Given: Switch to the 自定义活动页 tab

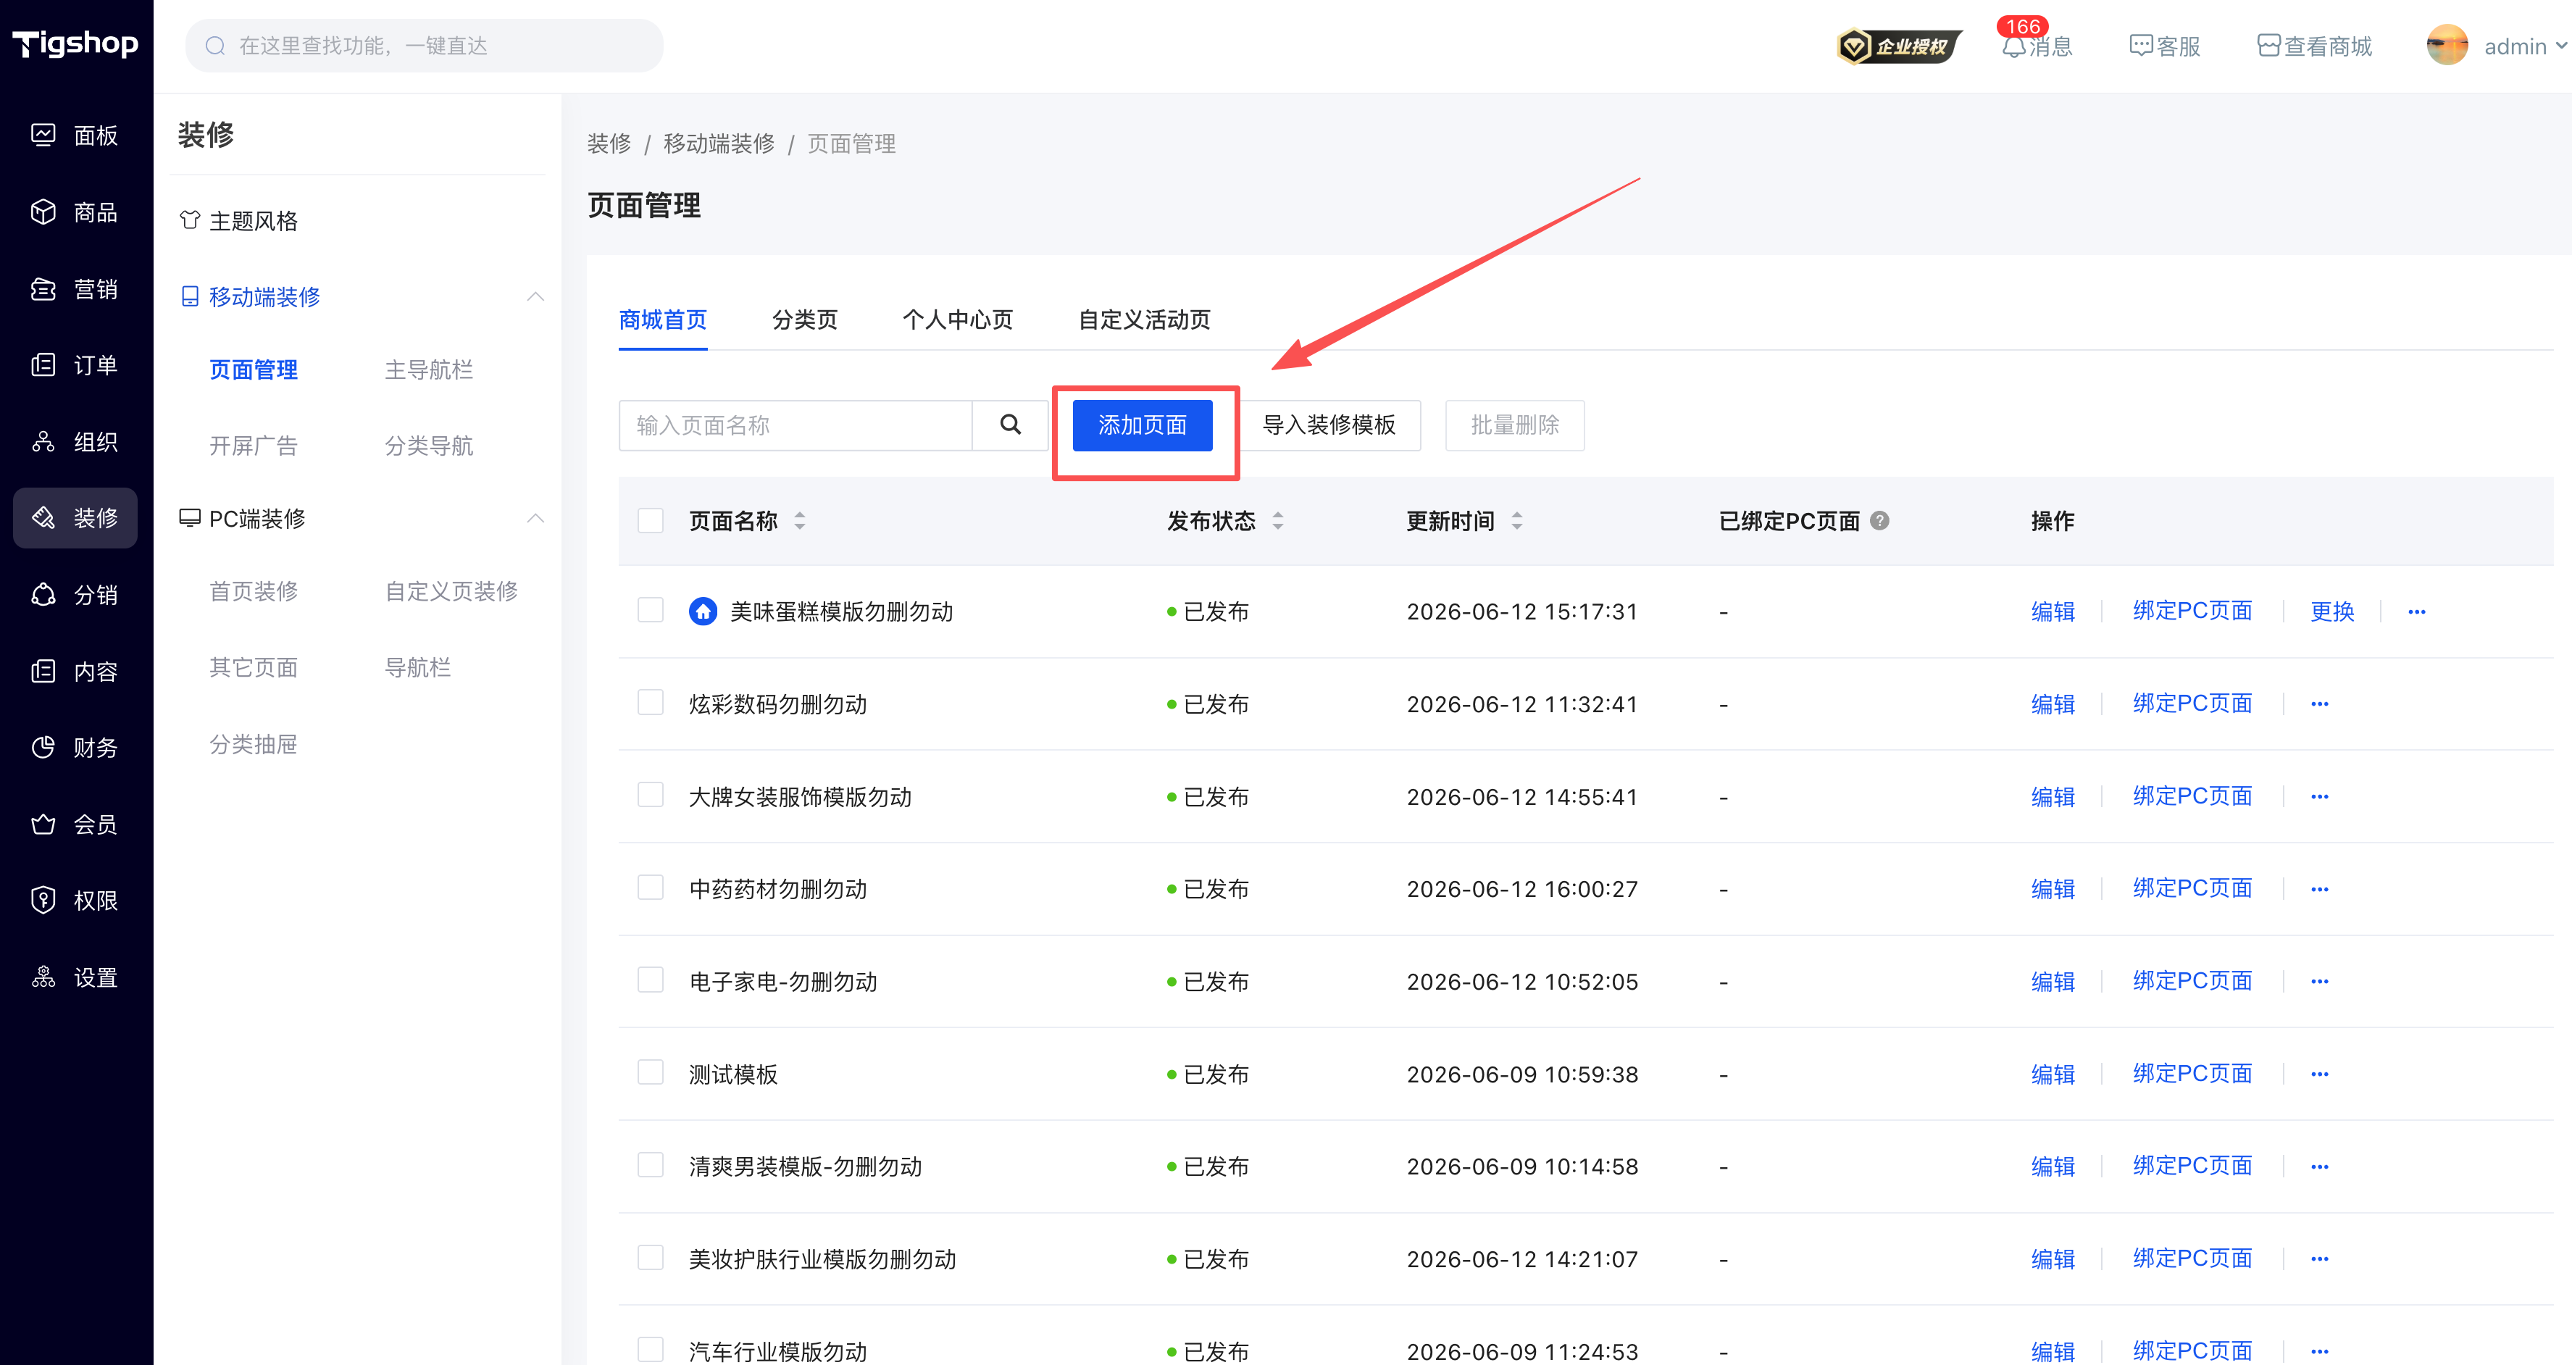Looking at the screenshot, I should (x=1144, y=320).
